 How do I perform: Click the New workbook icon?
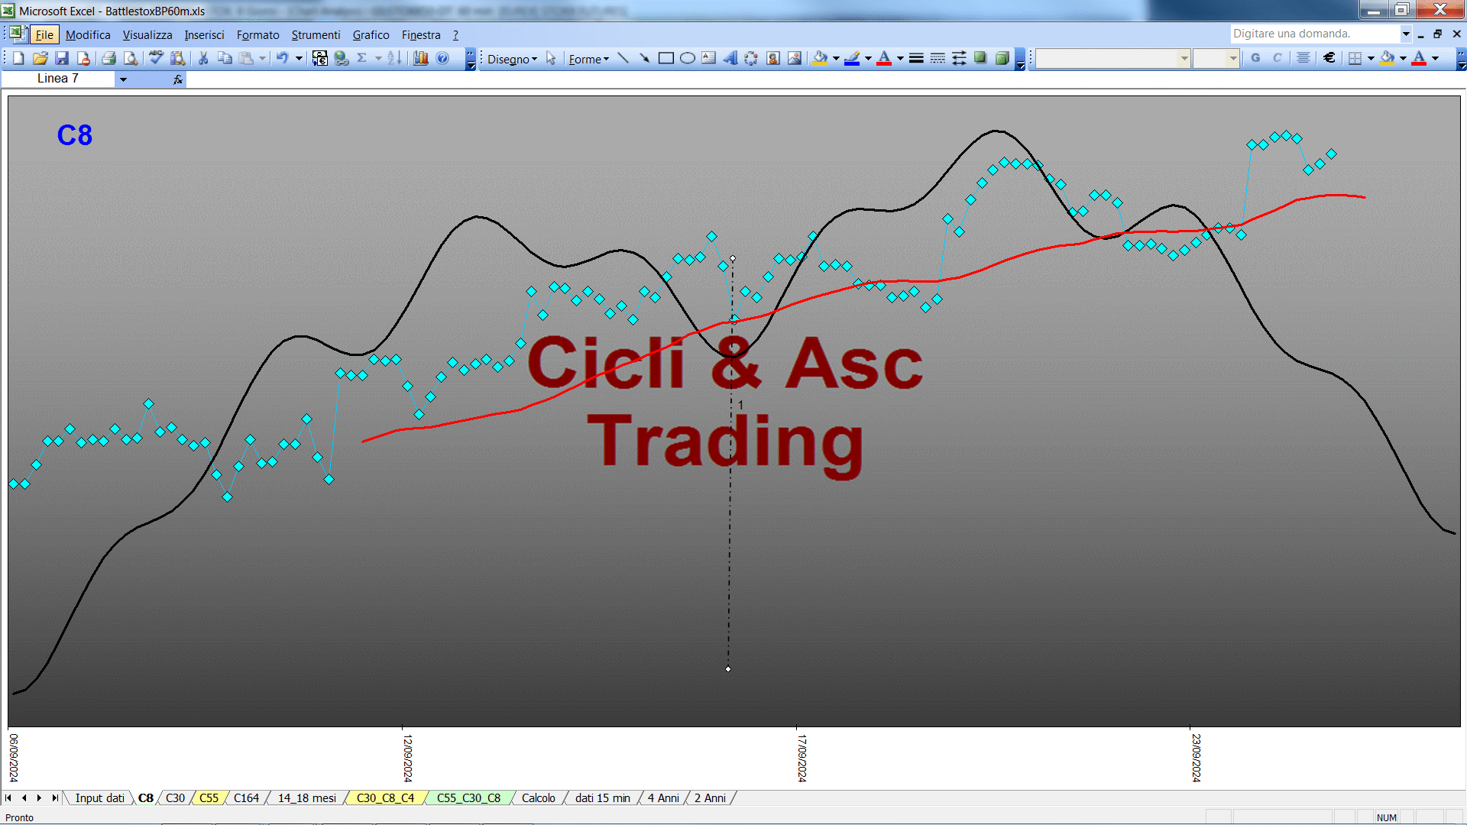coord(18,58)
